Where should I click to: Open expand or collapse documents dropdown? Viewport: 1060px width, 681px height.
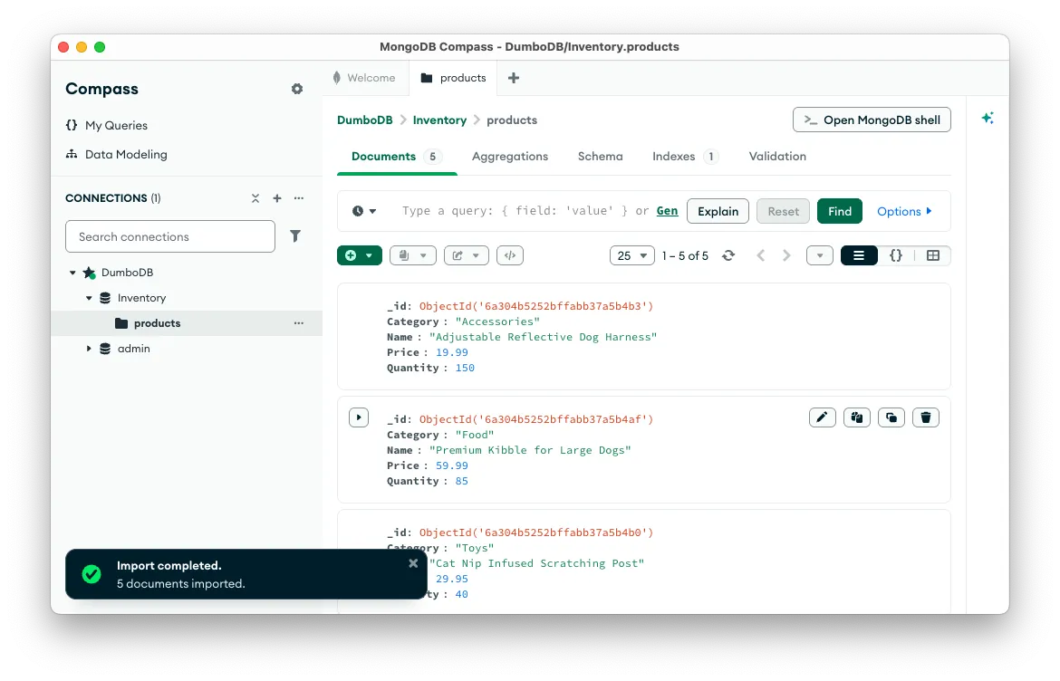(819, 256)
